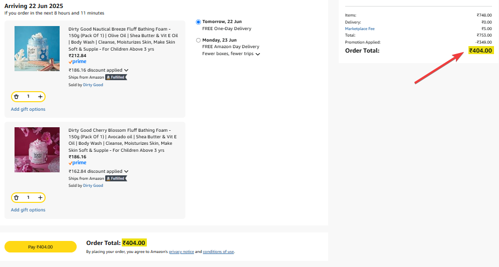Click the ₹753.00 Total amount
This screenshot has height=267, width=499.
tap(484, 36)
